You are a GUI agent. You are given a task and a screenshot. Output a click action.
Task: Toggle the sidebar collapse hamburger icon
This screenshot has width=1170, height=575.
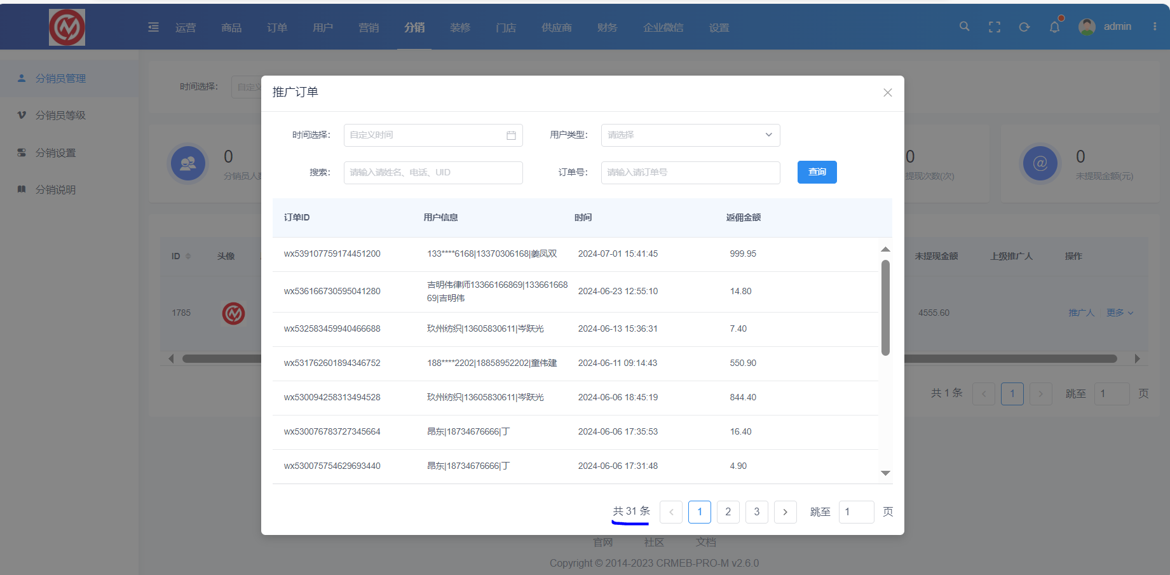153,27
